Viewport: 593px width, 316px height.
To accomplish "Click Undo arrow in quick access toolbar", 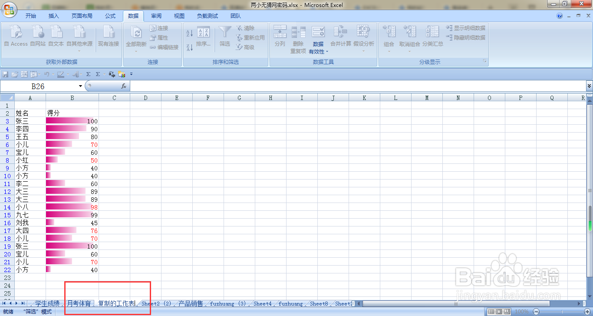I will click(46, 74).
